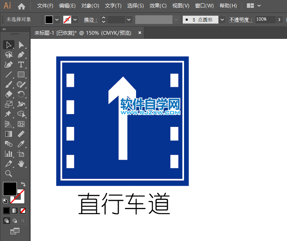
Task: Select the Rotate tool
Action: [x=21, y=94]
